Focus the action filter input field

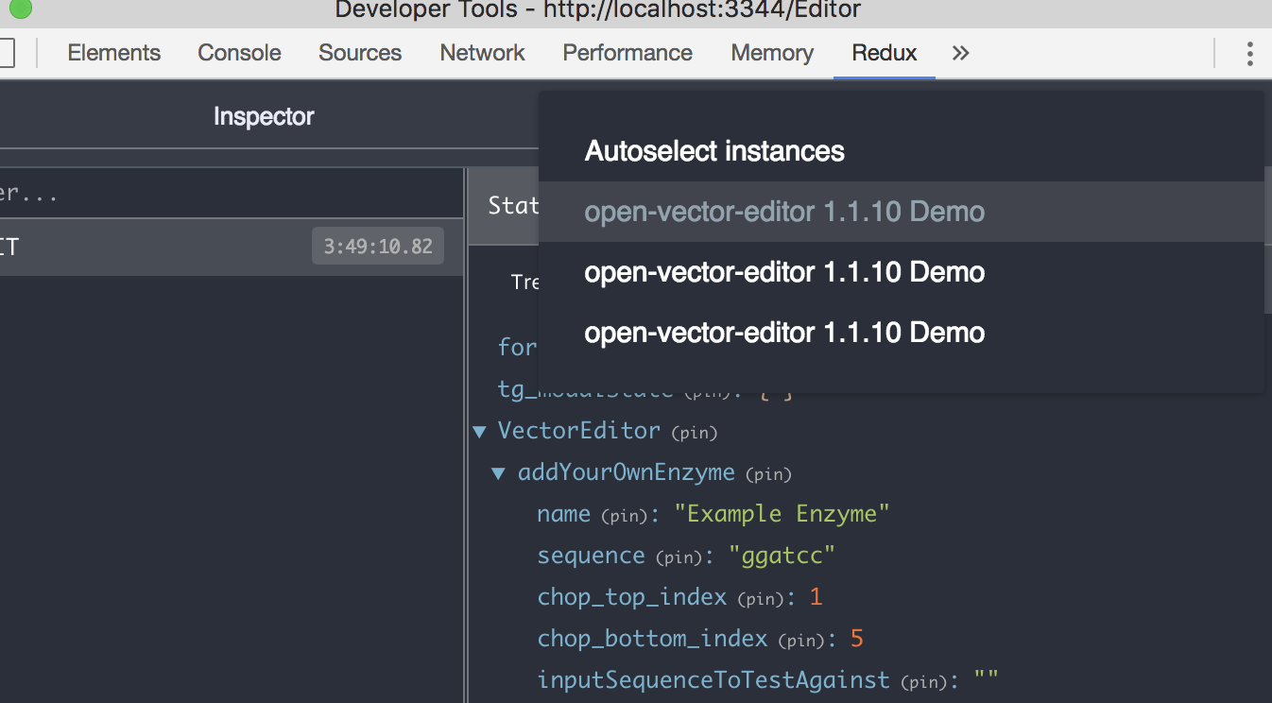232,195
